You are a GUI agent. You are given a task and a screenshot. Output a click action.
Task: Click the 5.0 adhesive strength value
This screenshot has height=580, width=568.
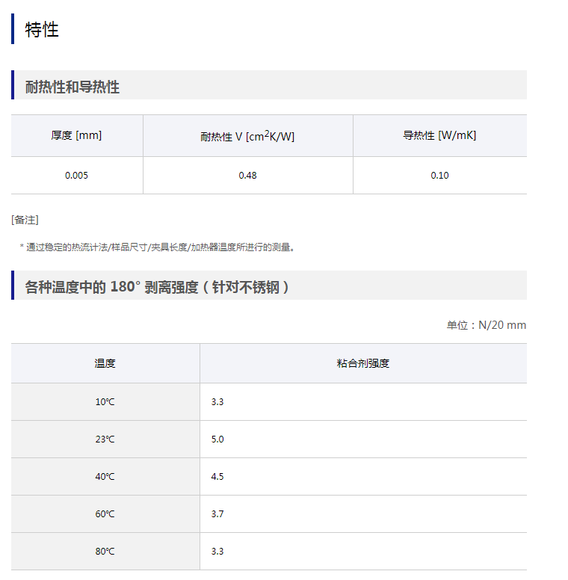217,439
